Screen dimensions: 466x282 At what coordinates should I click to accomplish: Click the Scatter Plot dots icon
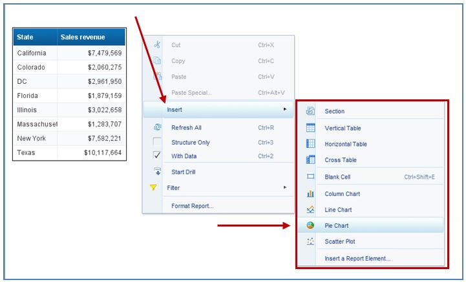point(310,241)
